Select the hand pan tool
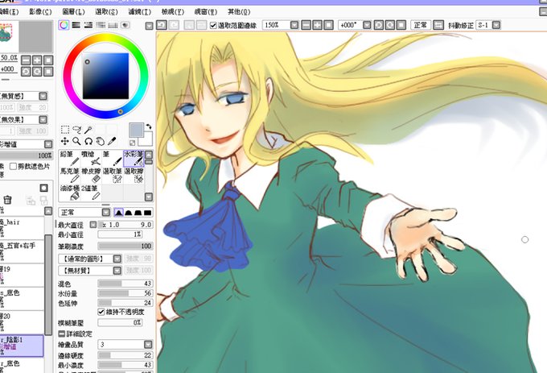Screen dimensions: 547x373 coord(100,141)
